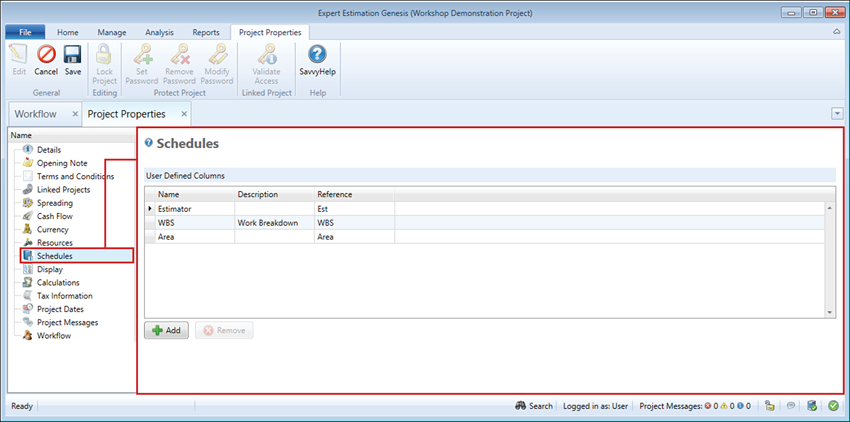
Task: Open Calculations properties page
Action: click(58, 283)
